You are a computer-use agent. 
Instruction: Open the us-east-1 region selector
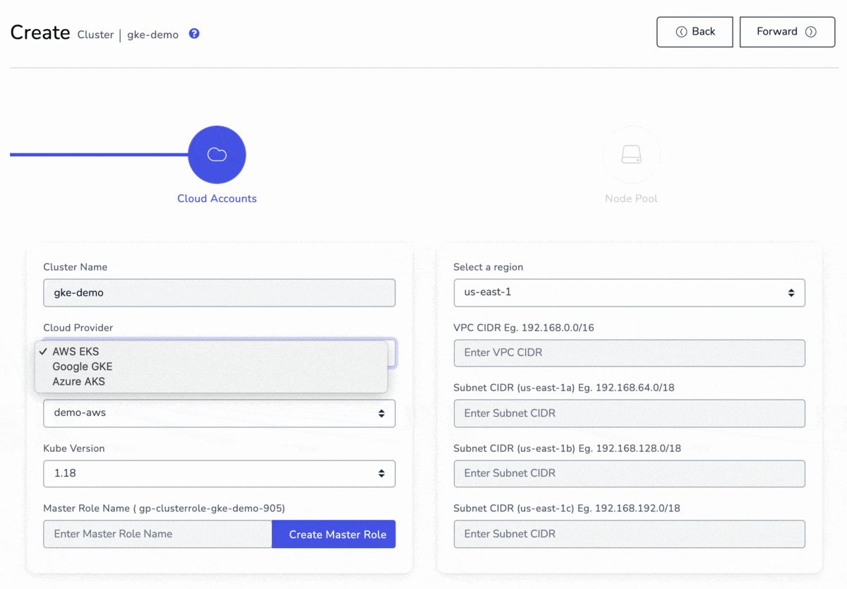[629, 292]
